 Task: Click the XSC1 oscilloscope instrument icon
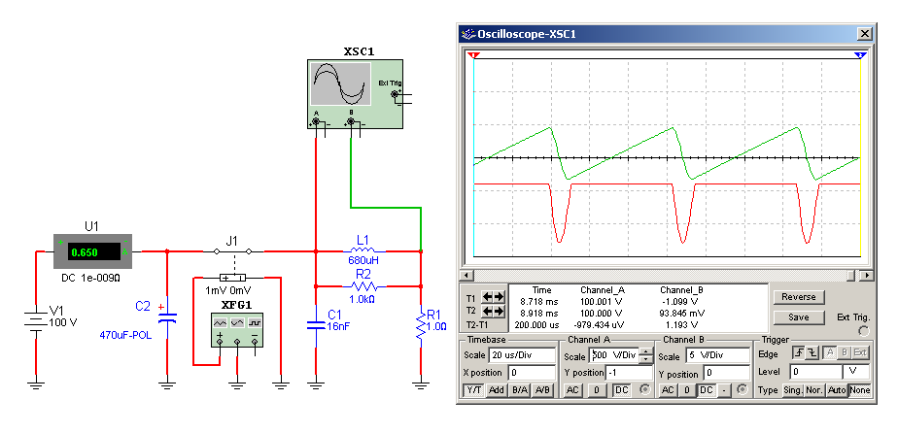point(351,93)
